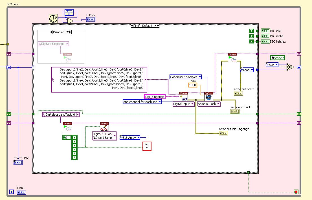Open the Digital Input polymorphic selector
The height and width of the screenshot is (200, 312).
(192, 104)
